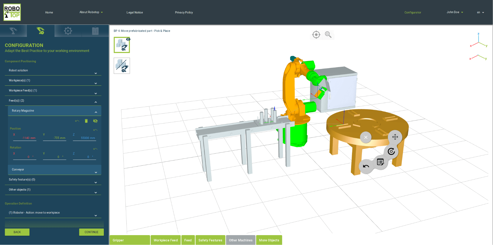Edit the Position Z field 55000 mm
493x245 pixels.
point(85,138)
